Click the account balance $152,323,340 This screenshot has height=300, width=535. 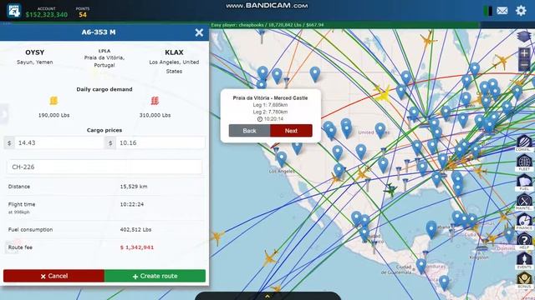(x=47, y=15)
